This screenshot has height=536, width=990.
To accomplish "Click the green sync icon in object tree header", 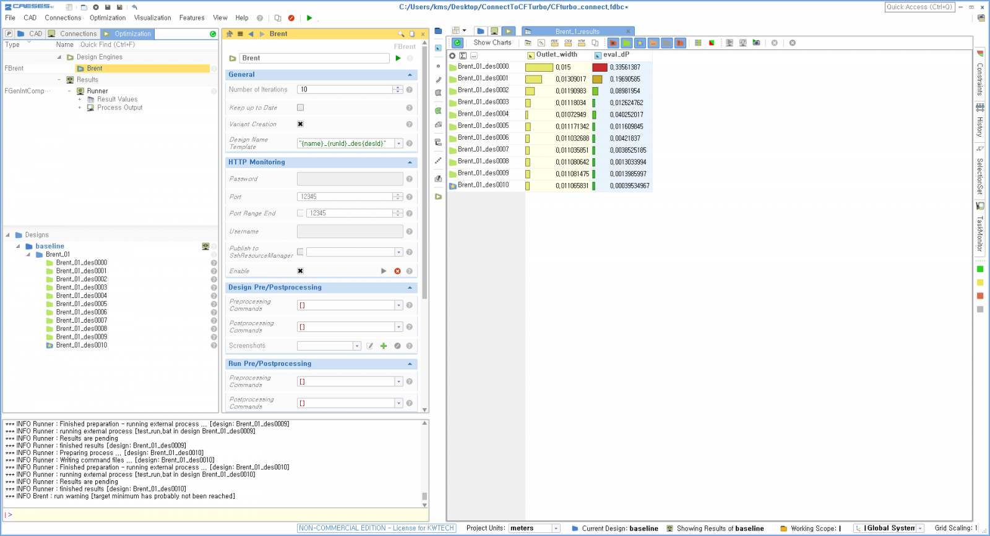I will pyautogui.click(x=213, y=34).
